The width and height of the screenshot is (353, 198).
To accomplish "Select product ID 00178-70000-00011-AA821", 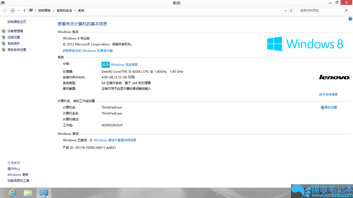I will (95, 148).
